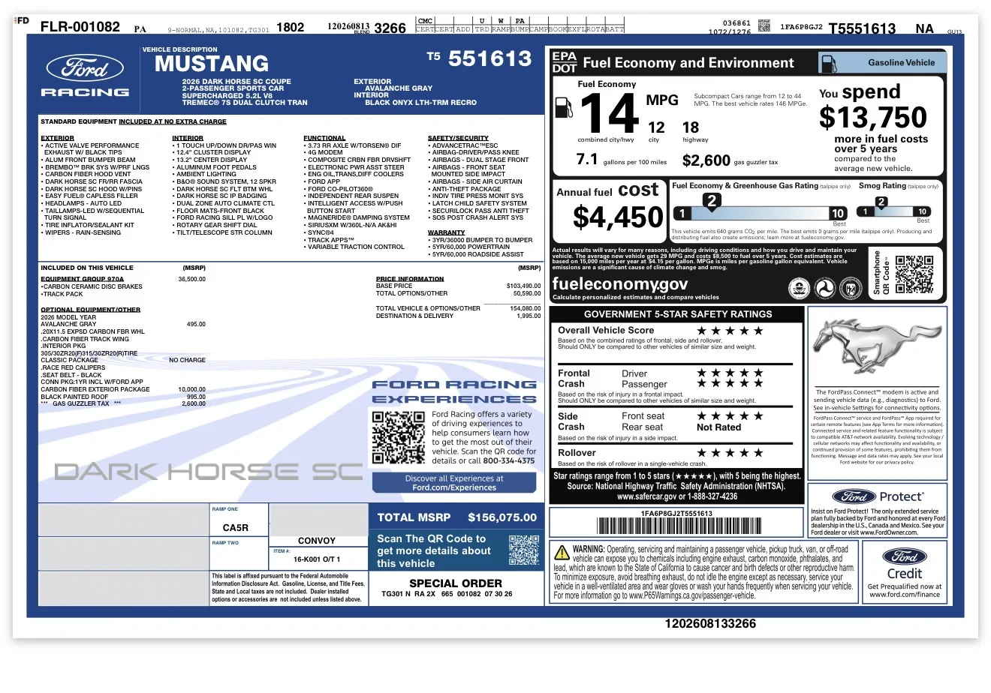Click the '$4,450' annual fuel cost
This screenshot has height=693, width=991.
point(619,217)
